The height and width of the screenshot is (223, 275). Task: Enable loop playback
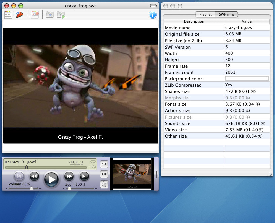coord(93,162)
